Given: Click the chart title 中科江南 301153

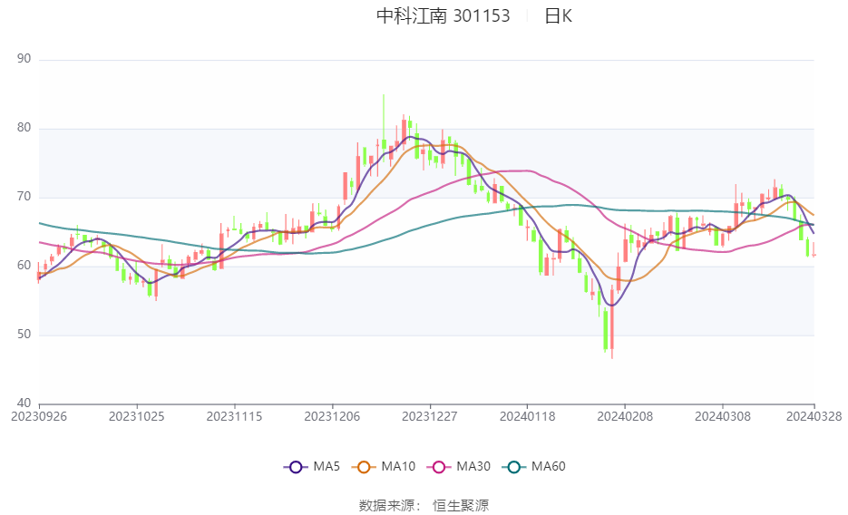Looking at the screenshot, I should coord(443,16).
